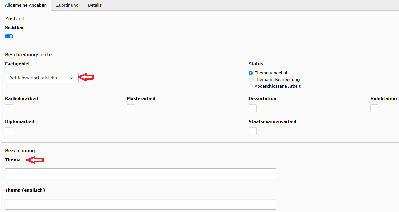Check the Habilitation checkbox
399x212 pixels.
(x=374, y=108)
